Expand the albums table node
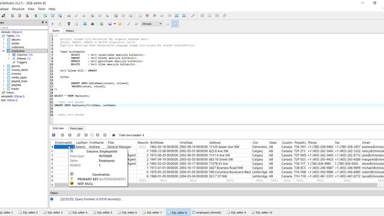 4,40
